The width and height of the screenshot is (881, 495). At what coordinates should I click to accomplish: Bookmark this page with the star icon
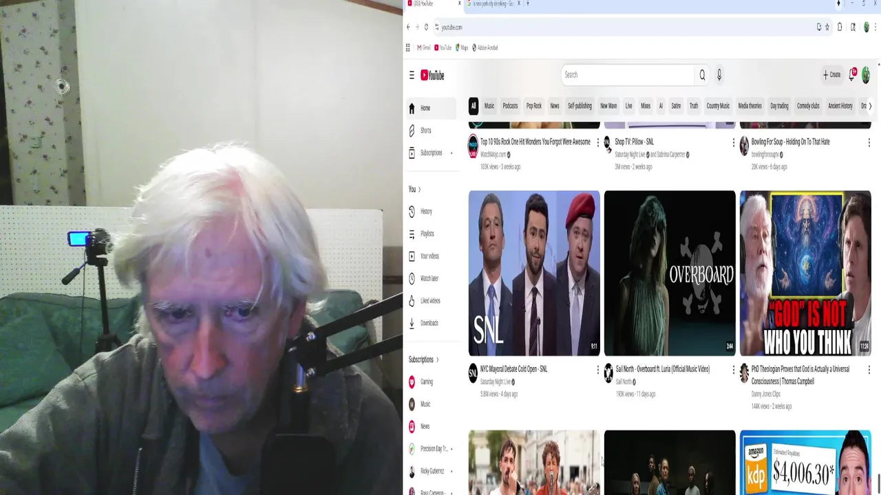coord(827,27)
